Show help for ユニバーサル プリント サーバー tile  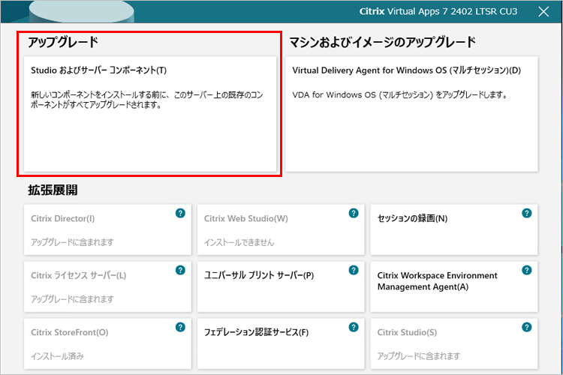(x=354, y=271)
